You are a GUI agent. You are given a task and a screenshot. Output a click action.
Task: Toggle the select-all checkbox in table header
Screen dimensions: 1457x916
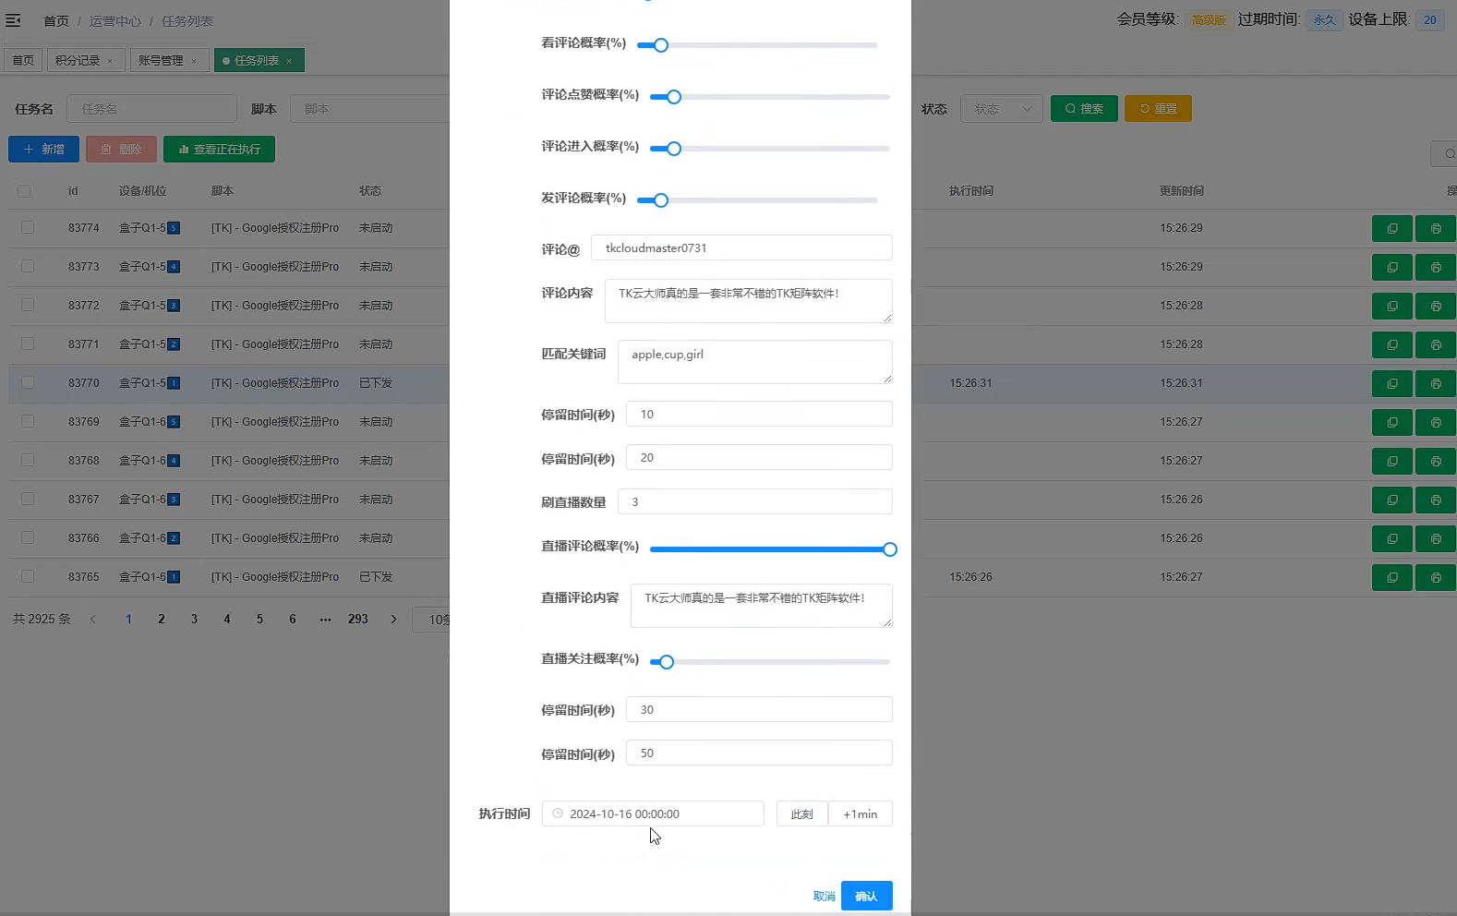tap(24, 191)
